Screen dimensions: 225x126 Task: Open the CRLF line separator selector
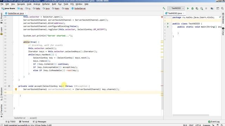coord(191,125)
